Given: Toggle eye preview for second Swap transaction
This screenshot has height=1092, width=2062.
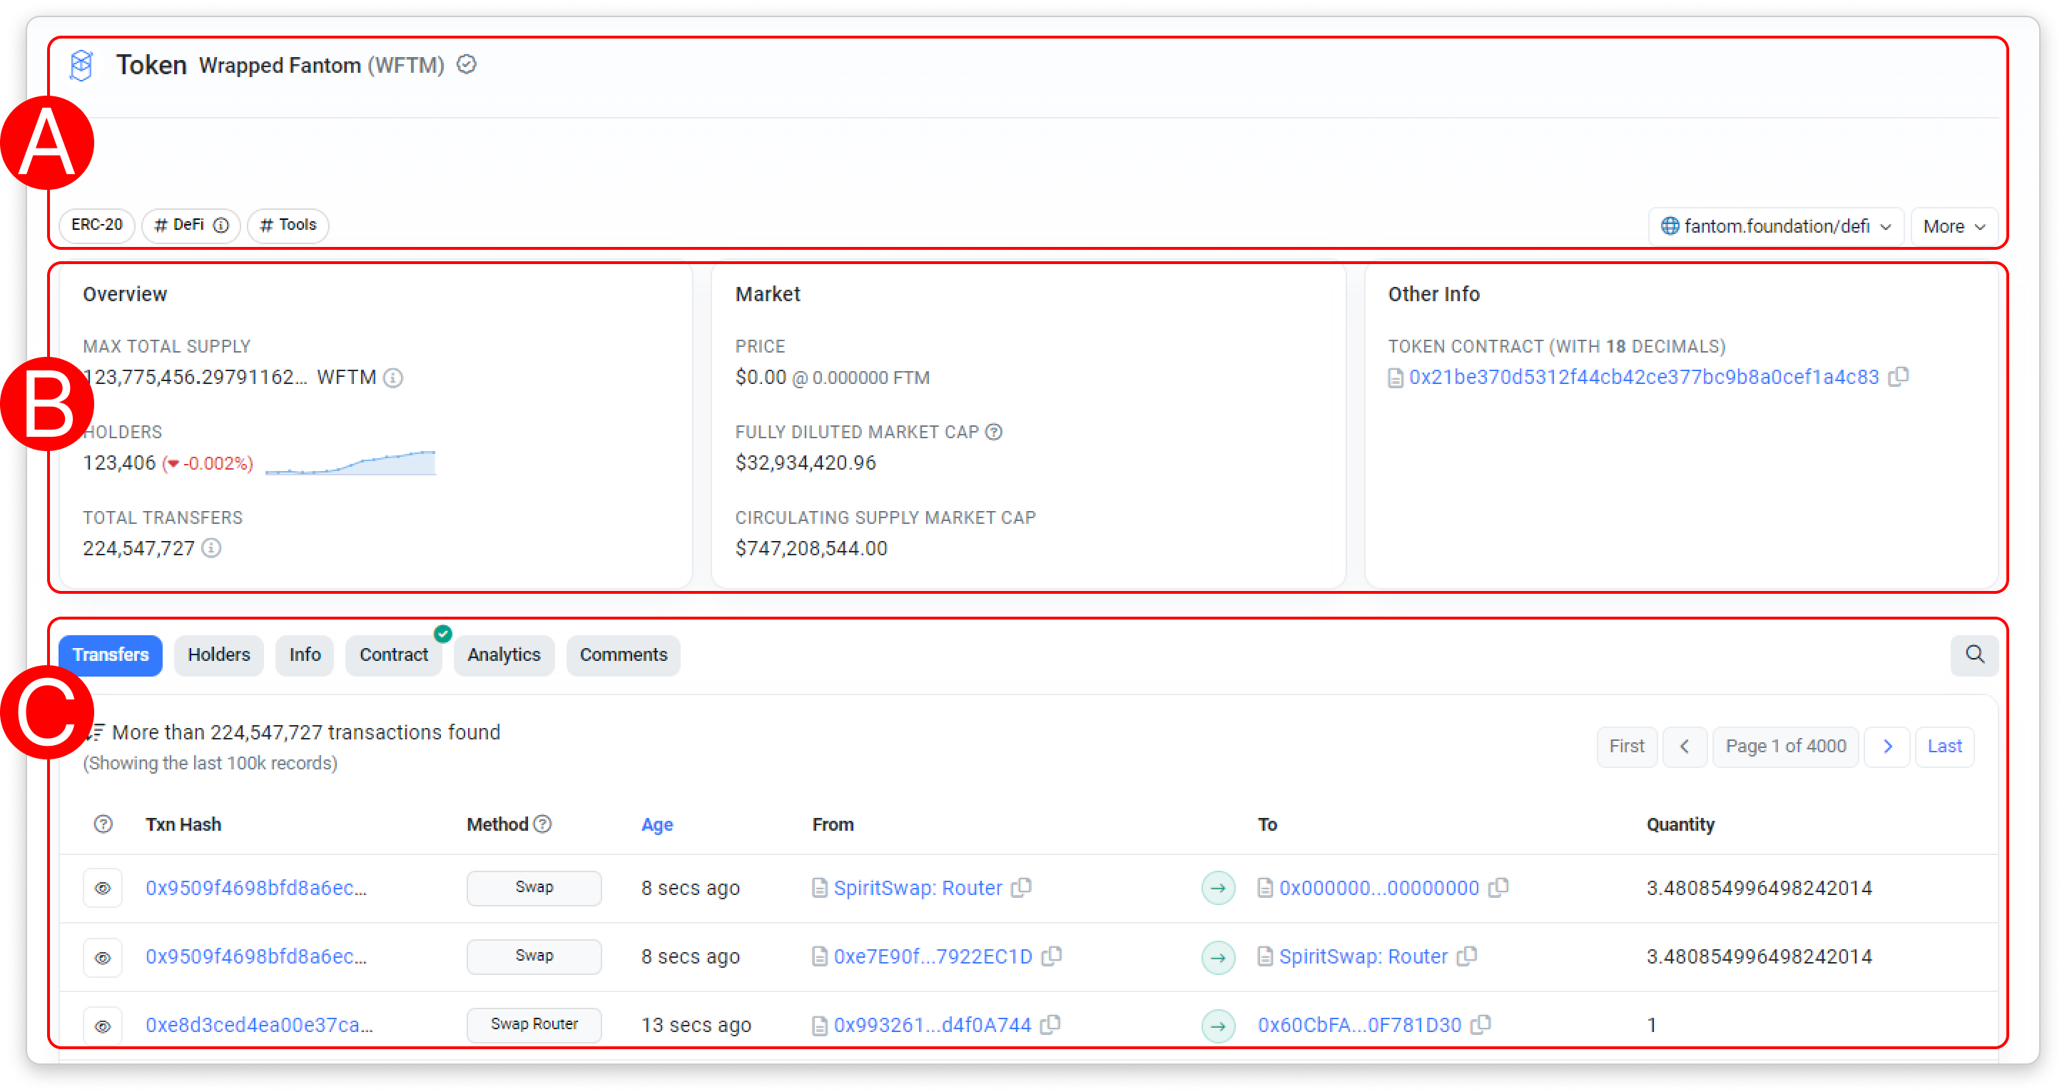Looking at the screenshot, I should [x=103, y=956].
